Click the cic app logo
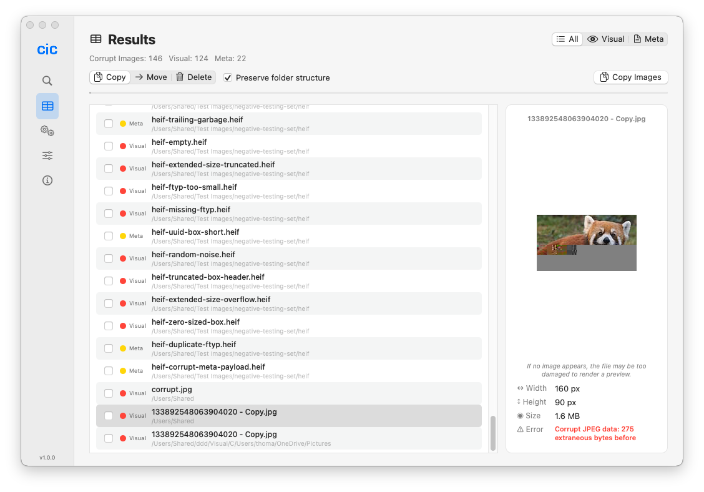This screenshot has height=492, width=704. [47, 49]
